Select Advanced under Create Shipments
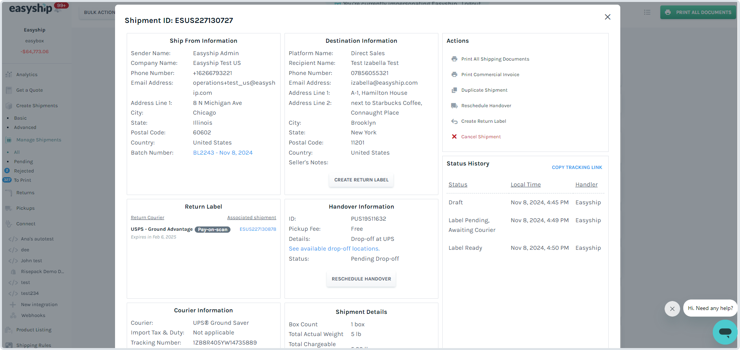This screenshot has width=740, height=350. tap(25, 127)
